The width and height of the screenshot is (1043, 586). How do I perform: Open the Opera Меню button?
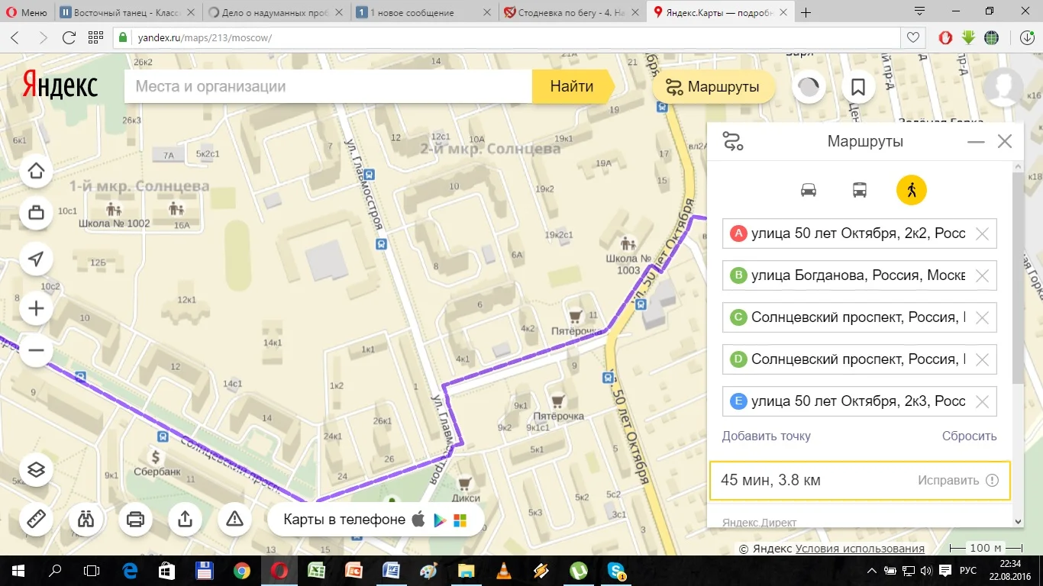click(x=27, y=12)
